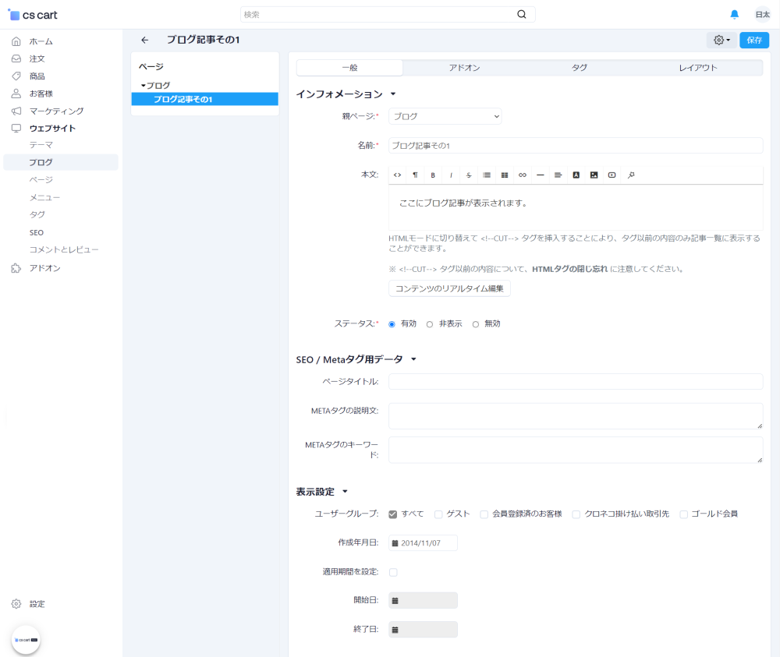Insert a link in the editor
This screenshot has height=657, width=780.
[523, 175]
